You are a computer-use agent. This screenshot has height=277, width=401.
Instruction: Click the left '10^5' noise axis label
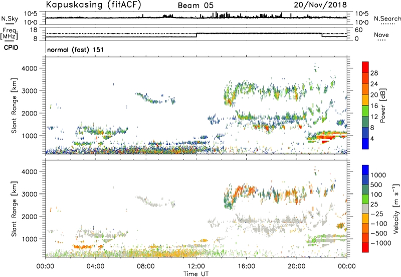click(31, 13)
